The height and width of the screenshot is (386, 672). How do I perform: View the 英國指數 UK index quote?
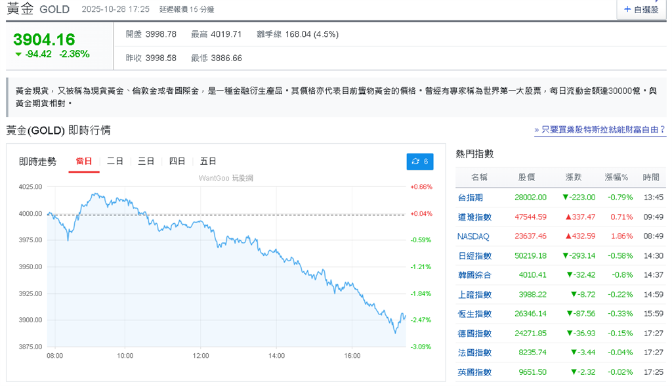coord(474,370)
